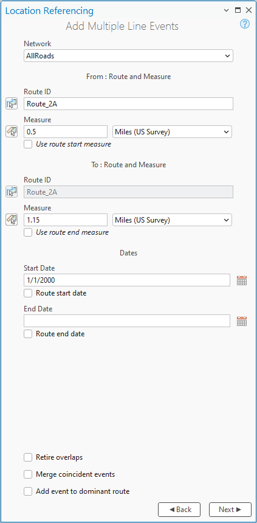Click the From measure map-pick icon

click(x=12, y=132)
